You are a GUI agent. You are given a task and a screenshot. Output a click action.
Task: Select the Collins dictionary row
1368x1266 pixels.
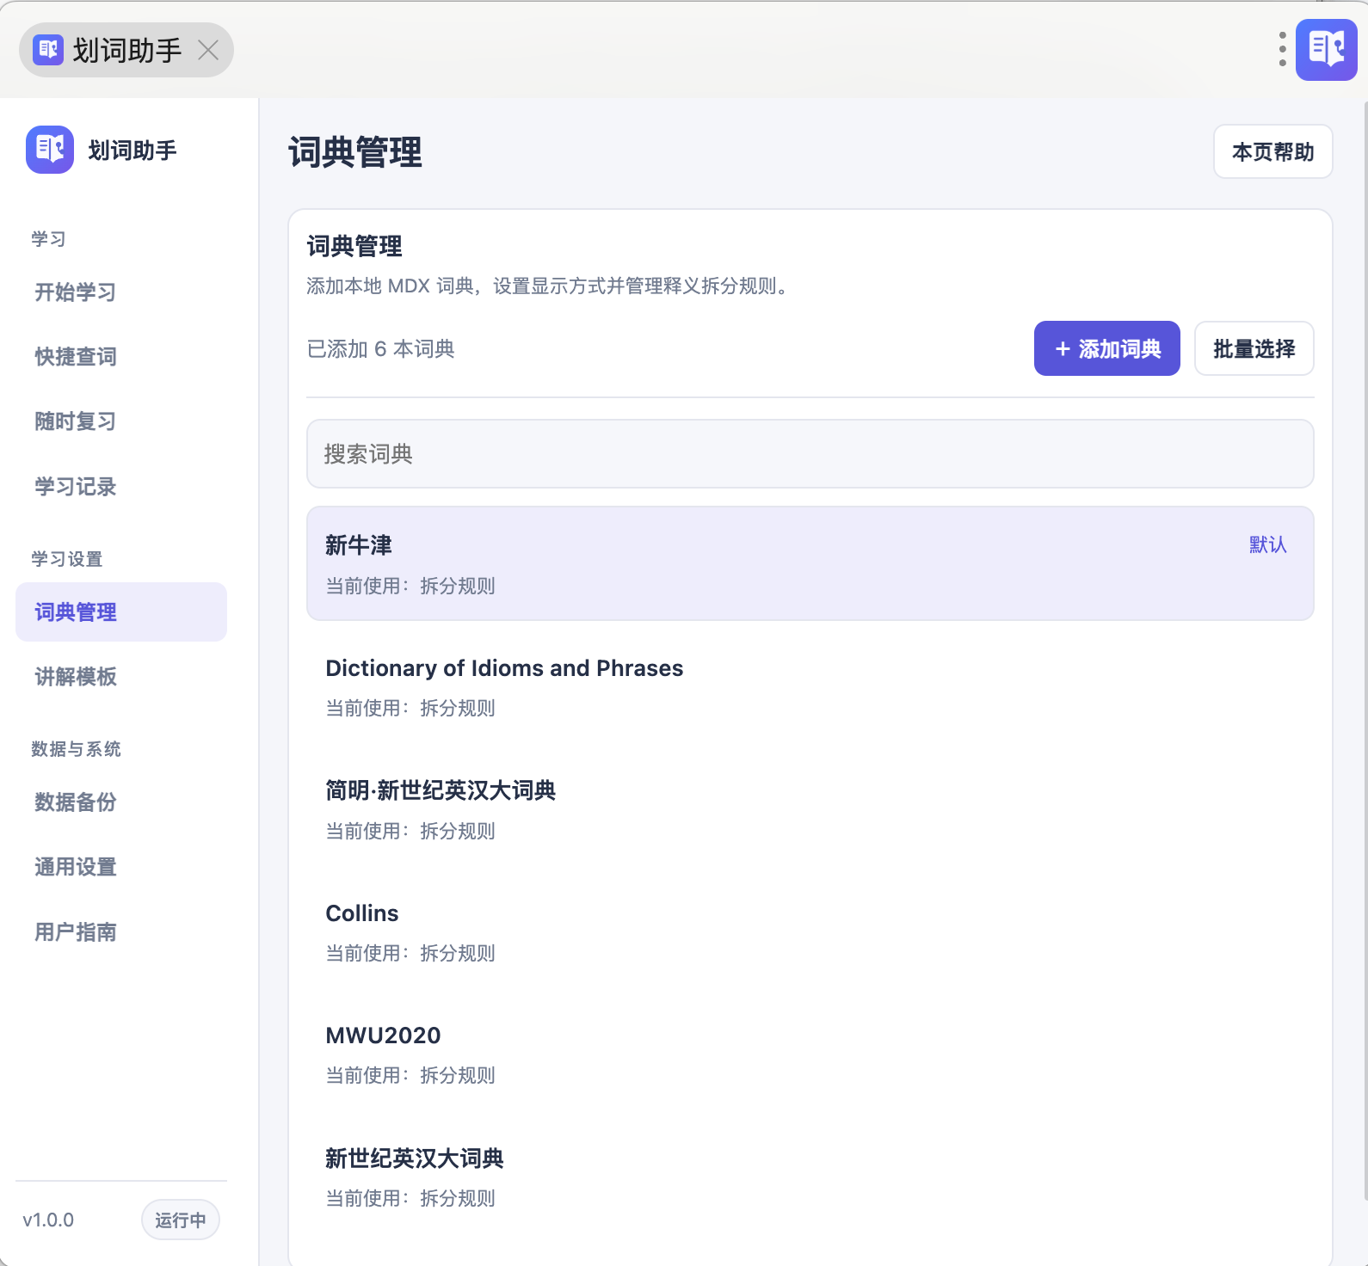coord(810,931)
